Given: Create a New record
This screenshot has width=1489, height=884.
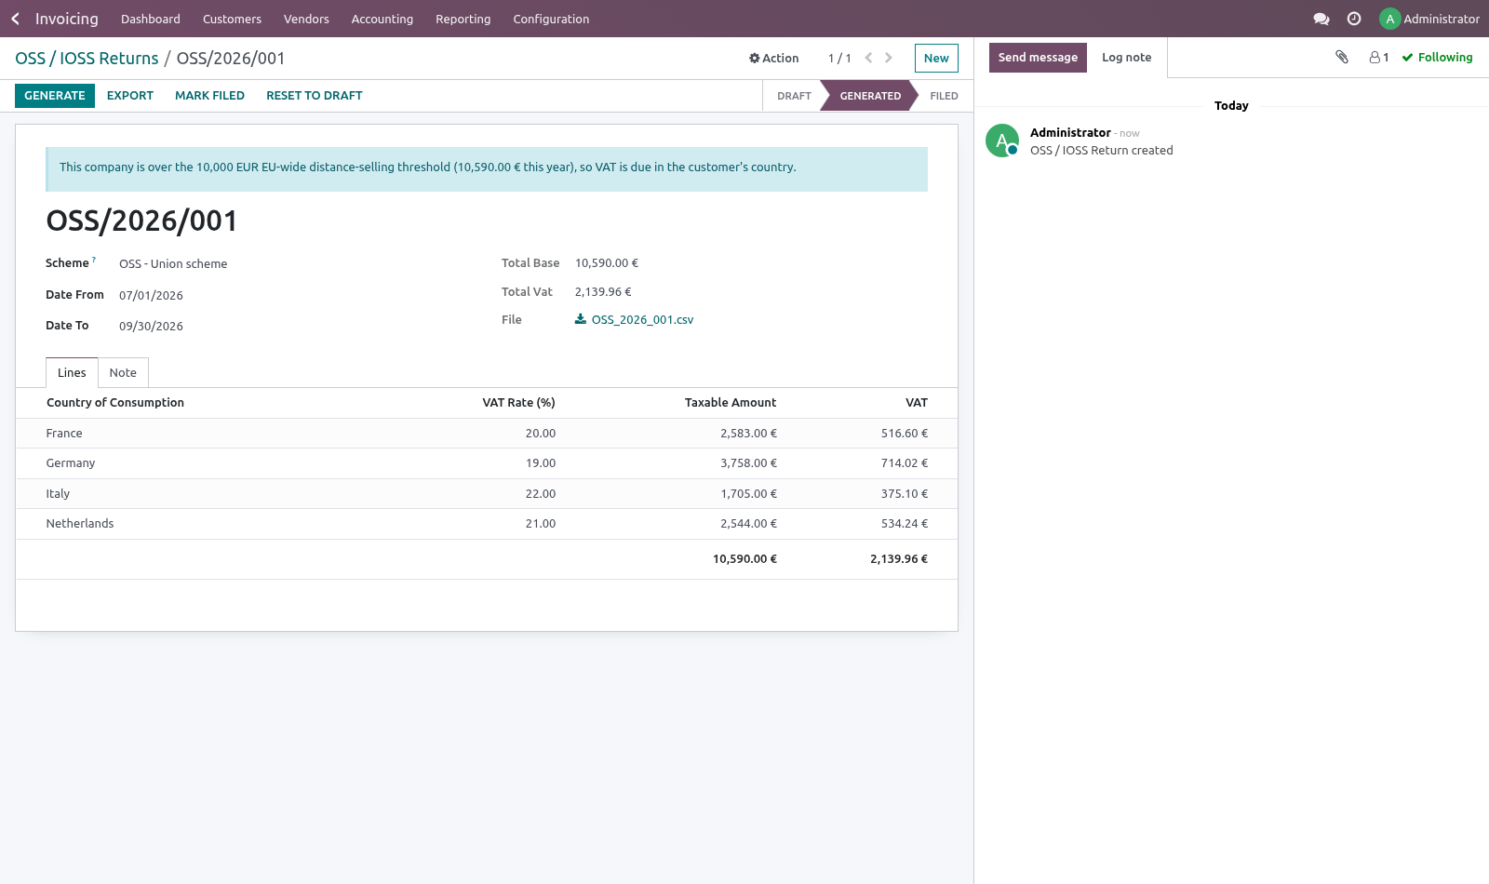Looking at the screenshot, I should [936, 58].
